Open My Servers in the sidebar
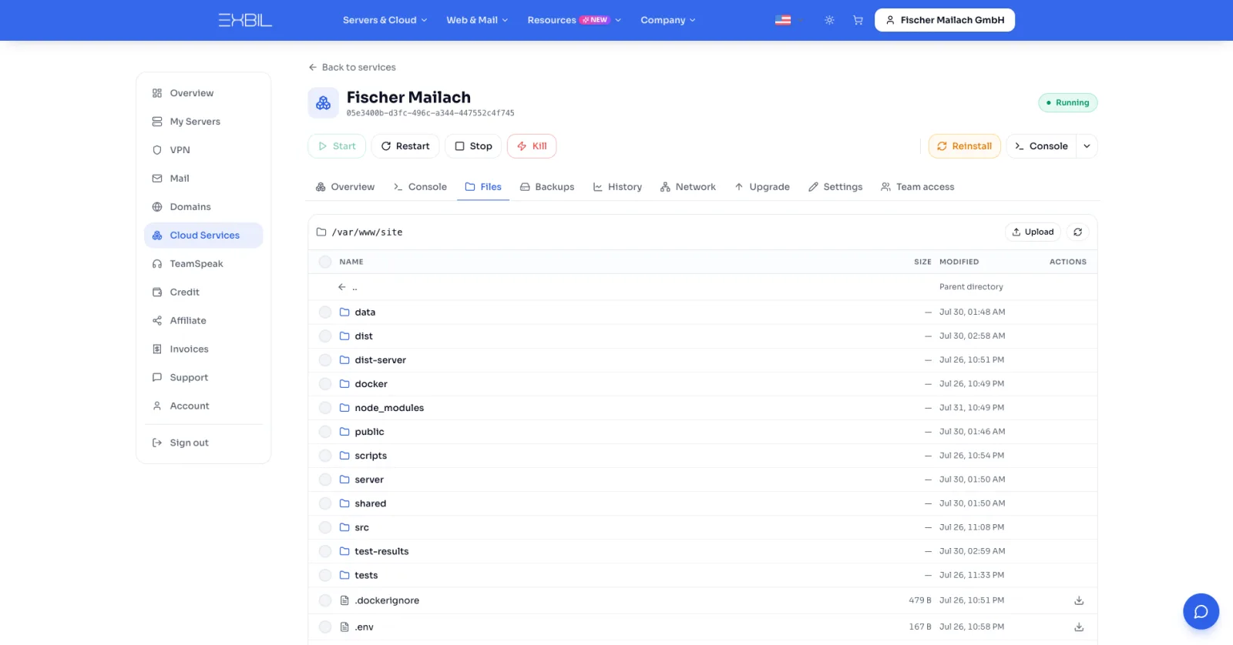 (203, 122)
